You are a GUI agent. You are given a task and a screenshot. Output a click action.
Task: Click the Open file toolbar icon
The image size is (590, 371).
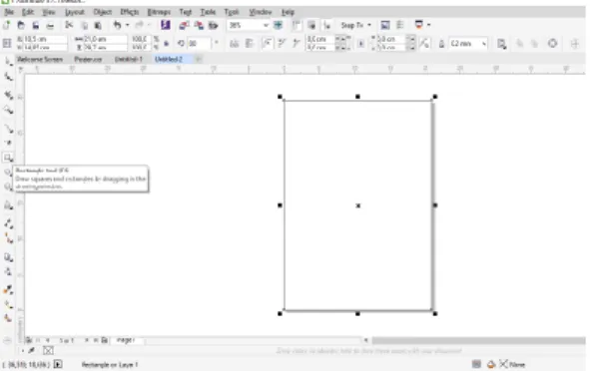pyautogui.click(x=21, y=25)
